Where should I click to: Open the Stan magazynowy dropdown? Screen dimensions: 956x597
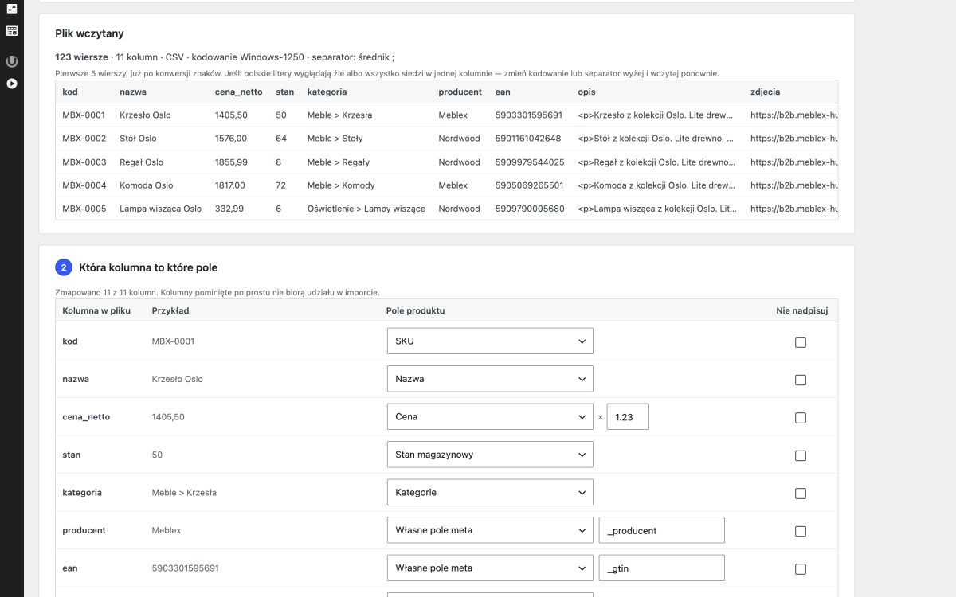click(490, 455)
